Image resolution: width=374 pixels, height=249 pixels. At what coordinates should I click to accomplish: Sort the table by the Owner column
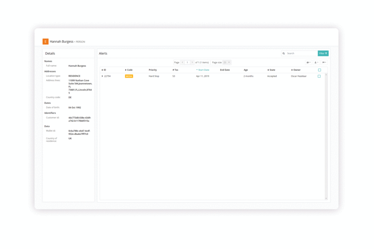coord(295,70)
